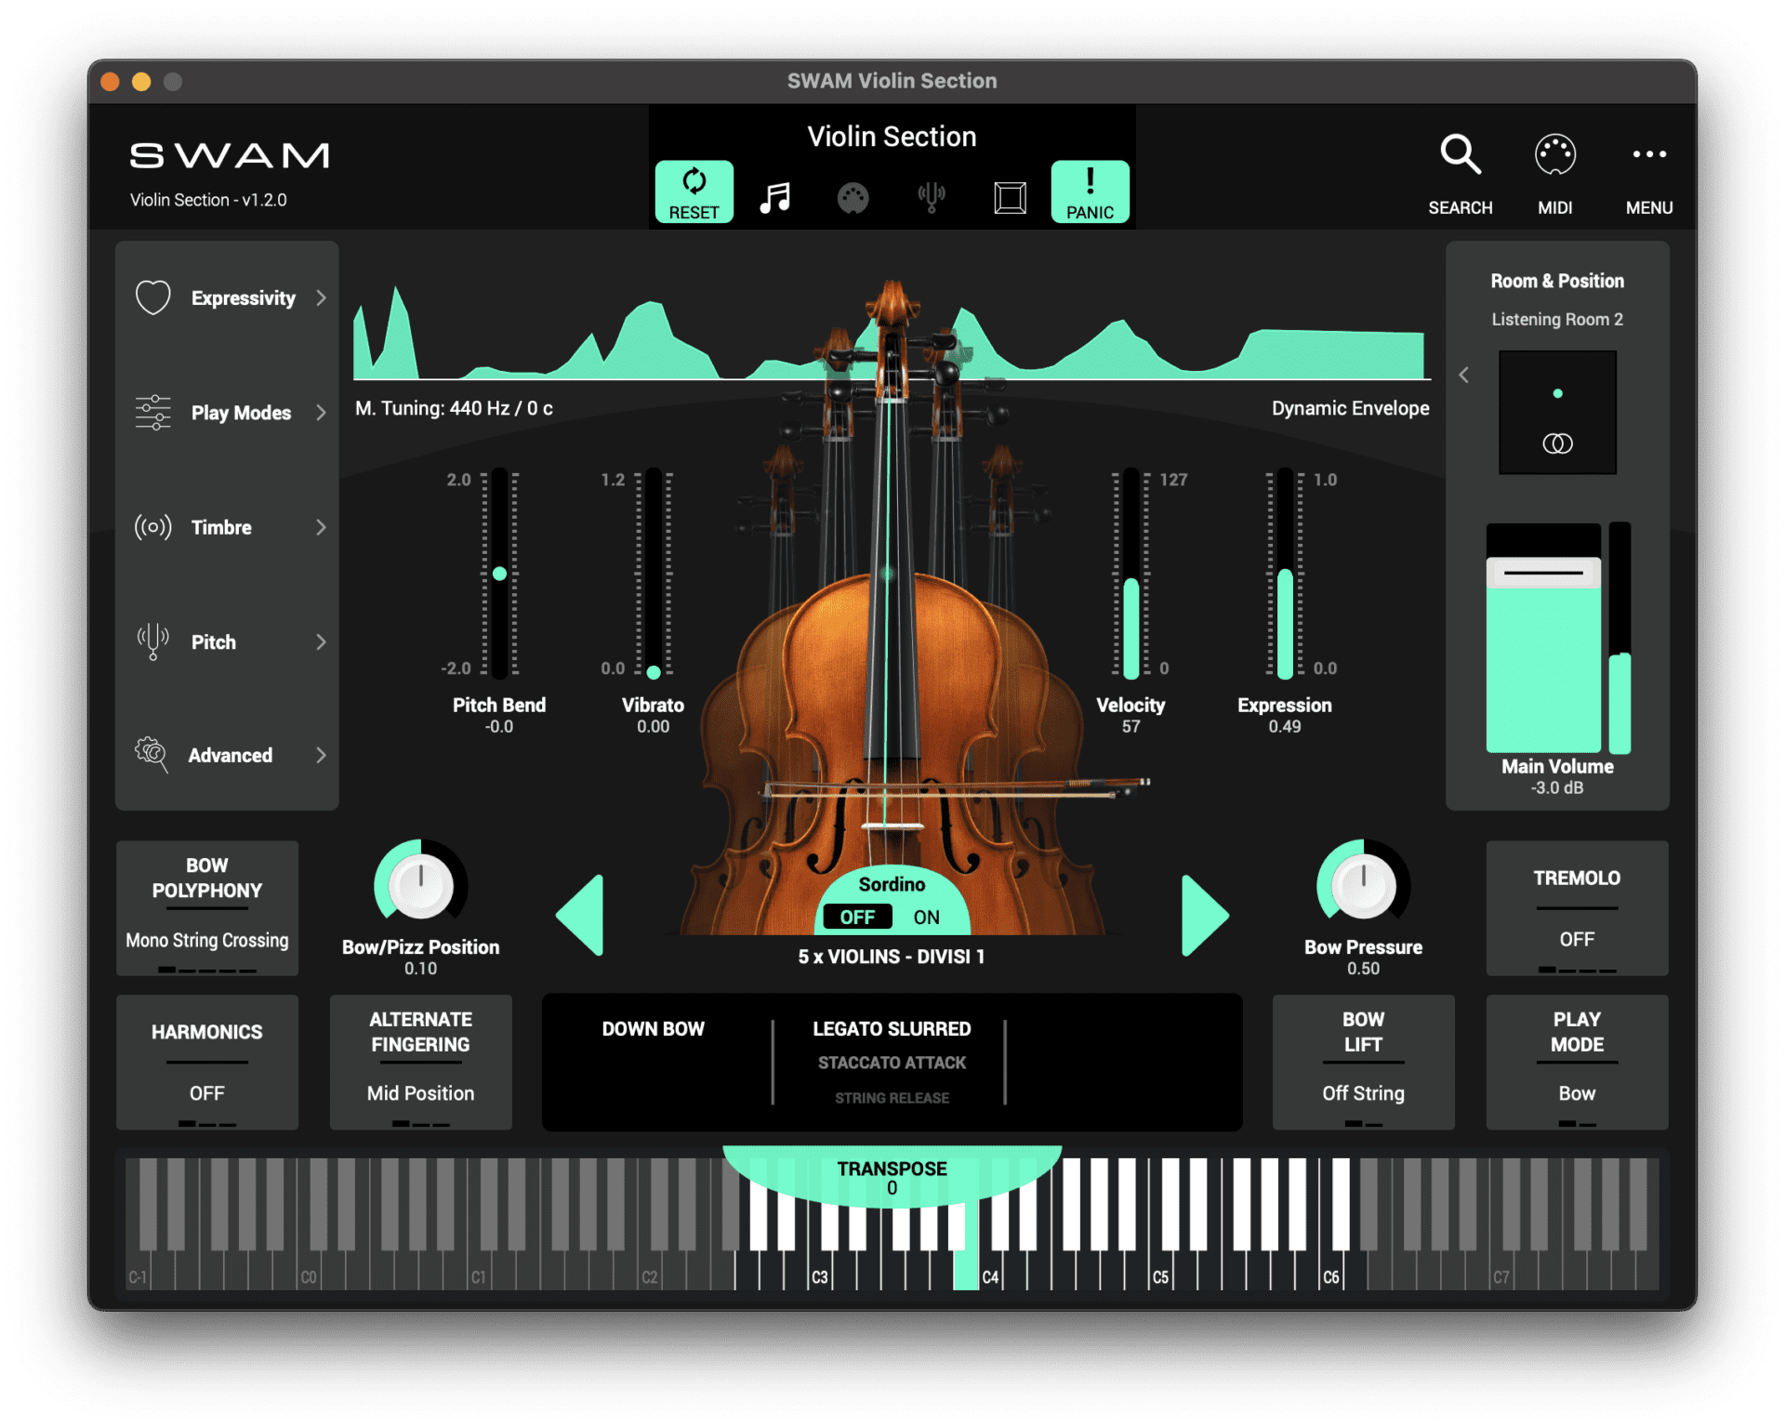Switch Play Mode from Bow
Screen dimensions: 1785x1427
(x=1576, y=1062)
